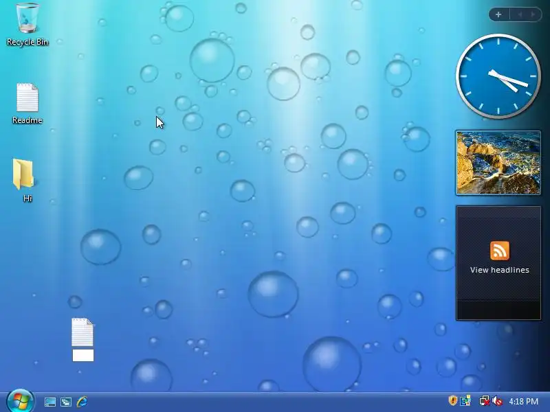
Task: Click Switch between windows quick launch icon
Action: tap(66, 402)
